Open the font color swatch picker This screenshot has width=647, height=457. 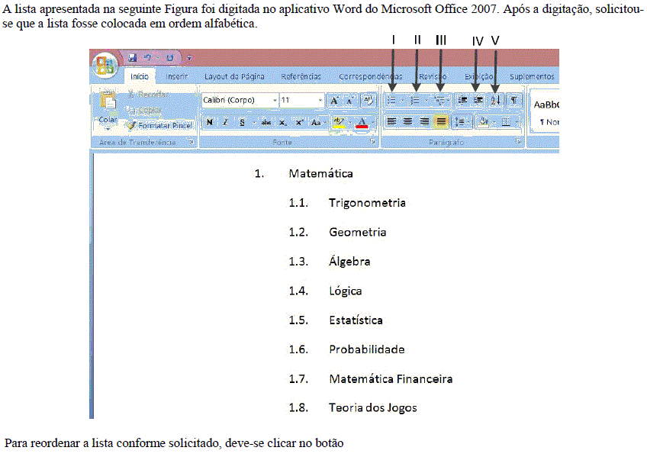tap(362, 122)
